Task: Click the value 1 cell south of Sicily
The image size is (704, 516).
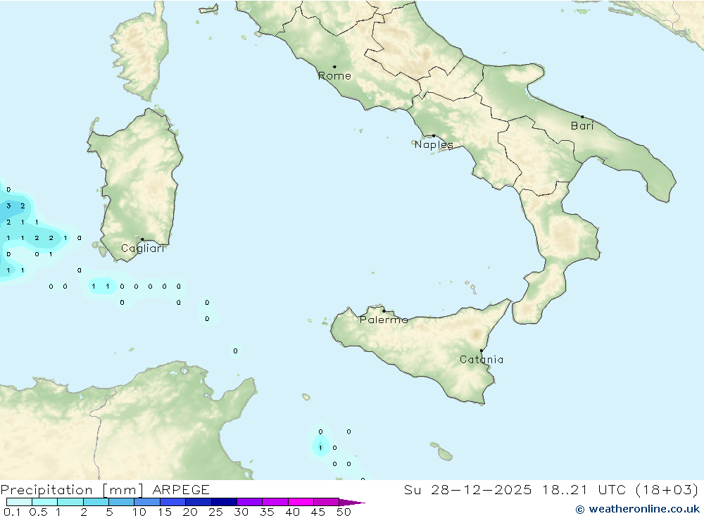Action: (x=320, y=448)
